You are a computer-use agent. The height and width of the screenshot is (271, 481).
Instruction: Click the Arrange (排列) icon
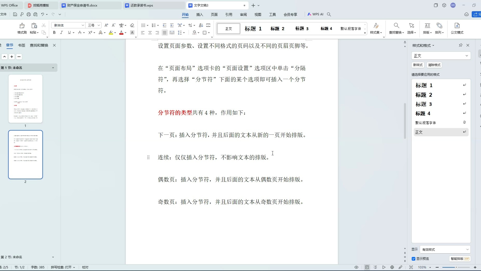[x=439, y=25]
